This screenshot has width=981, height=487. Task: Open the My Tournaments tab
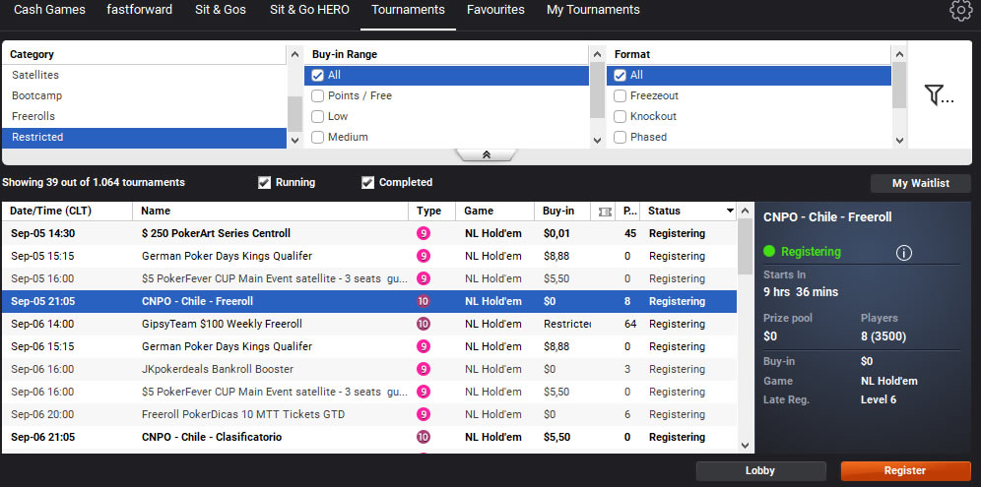tap(593, 10)
